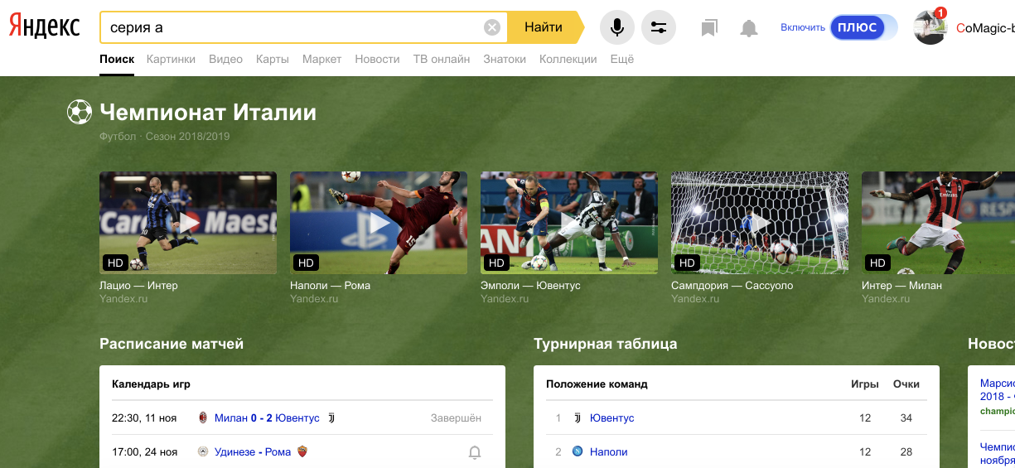The image size is (1015, 468).
Task: Open the Карты tab
Action: [x=273, y=59]
